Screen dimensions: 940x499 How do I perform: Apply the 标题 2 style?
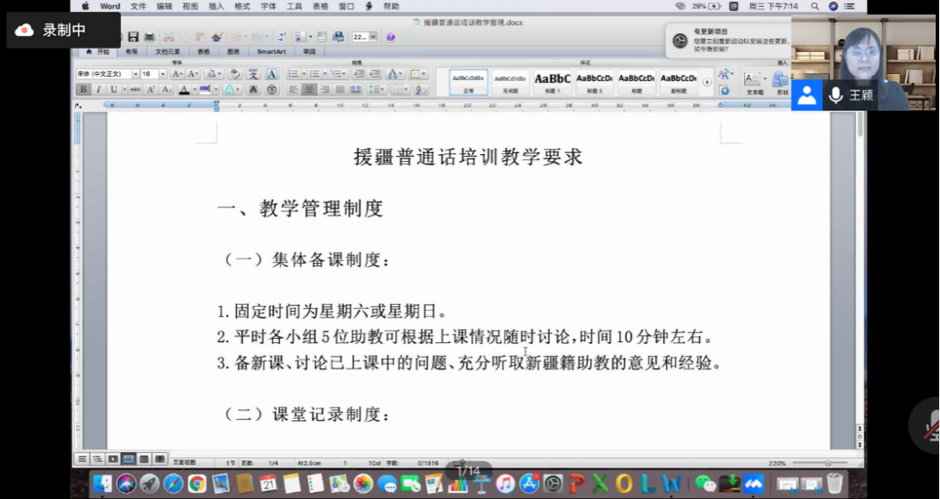pyautogui.click(x=594, y=82)
